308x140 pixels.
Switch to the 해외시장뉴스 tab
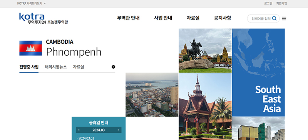[56, 67]
